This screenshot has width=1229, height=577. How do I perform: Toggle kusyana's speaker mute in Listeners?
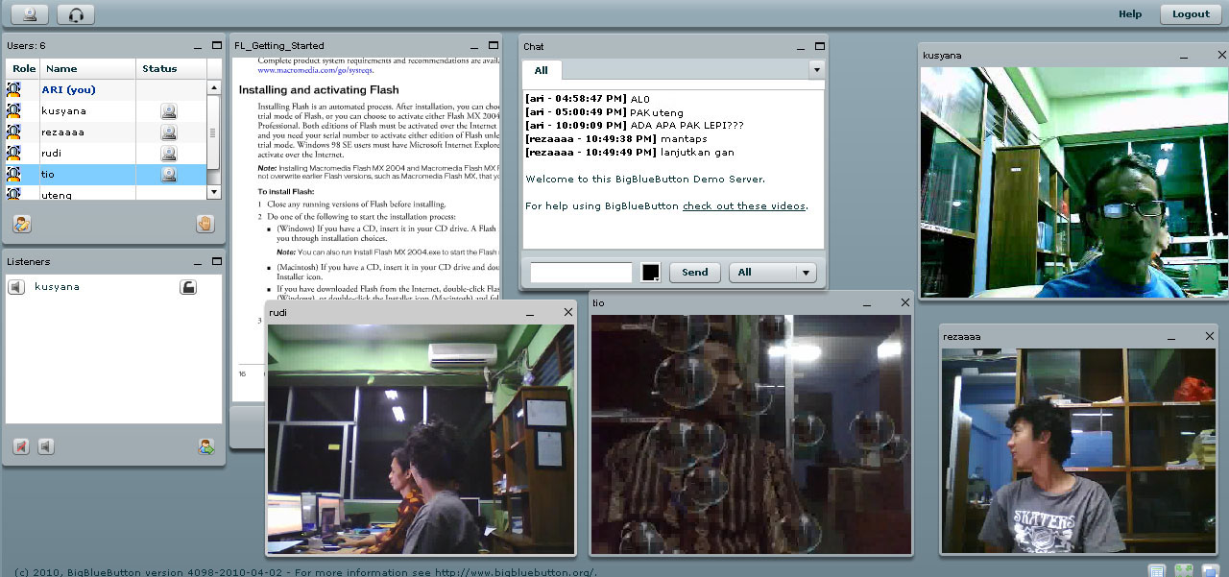click(x=16, y=287)
